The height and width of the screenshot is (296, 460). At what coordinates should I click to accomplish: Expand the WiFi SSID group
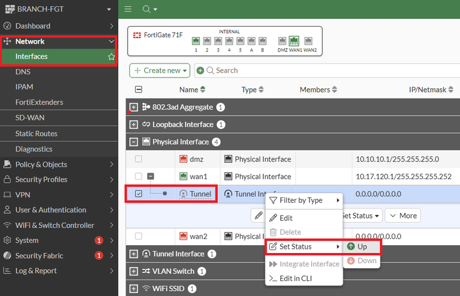tap(134, 289)
